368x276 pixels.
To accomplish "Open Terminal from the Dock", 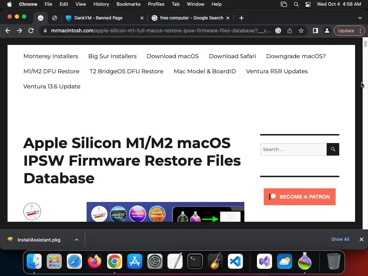I will pos(195,261).
